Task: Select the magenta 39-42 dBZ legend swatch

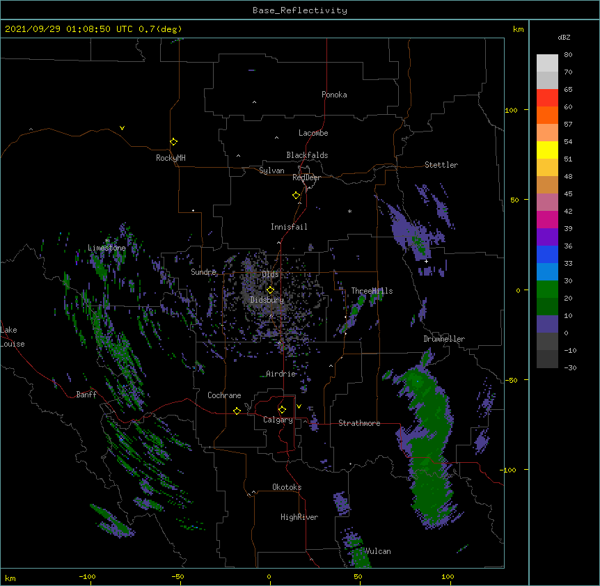Action: pyautogui.click(x=547, y=219)
